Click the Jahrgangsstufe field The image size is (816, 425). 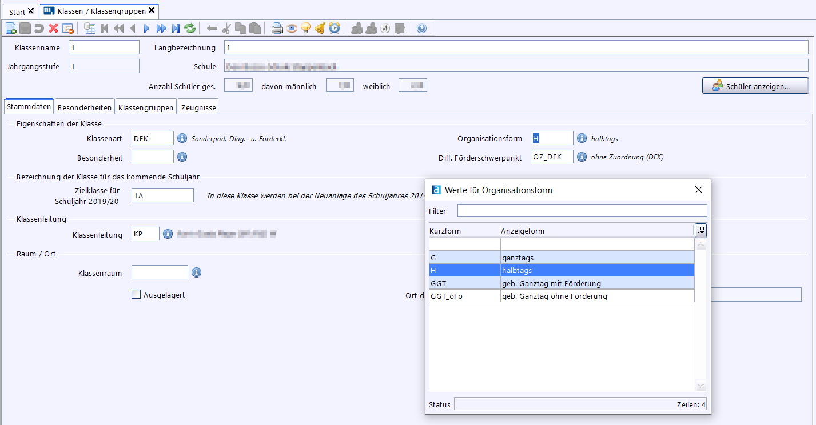click(x=104, y=66)
